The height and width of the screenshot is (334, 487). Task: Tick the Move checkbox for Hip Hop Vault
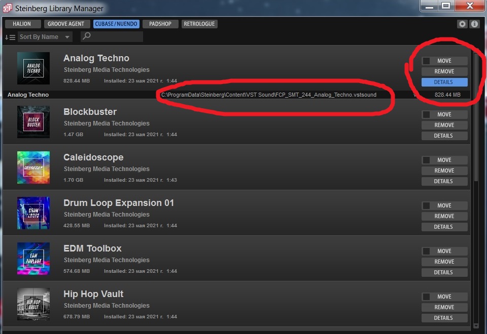[426, 297]
